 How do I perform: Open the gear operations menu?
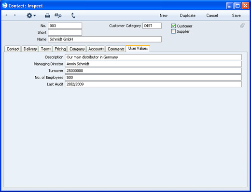tap(31, 15)
